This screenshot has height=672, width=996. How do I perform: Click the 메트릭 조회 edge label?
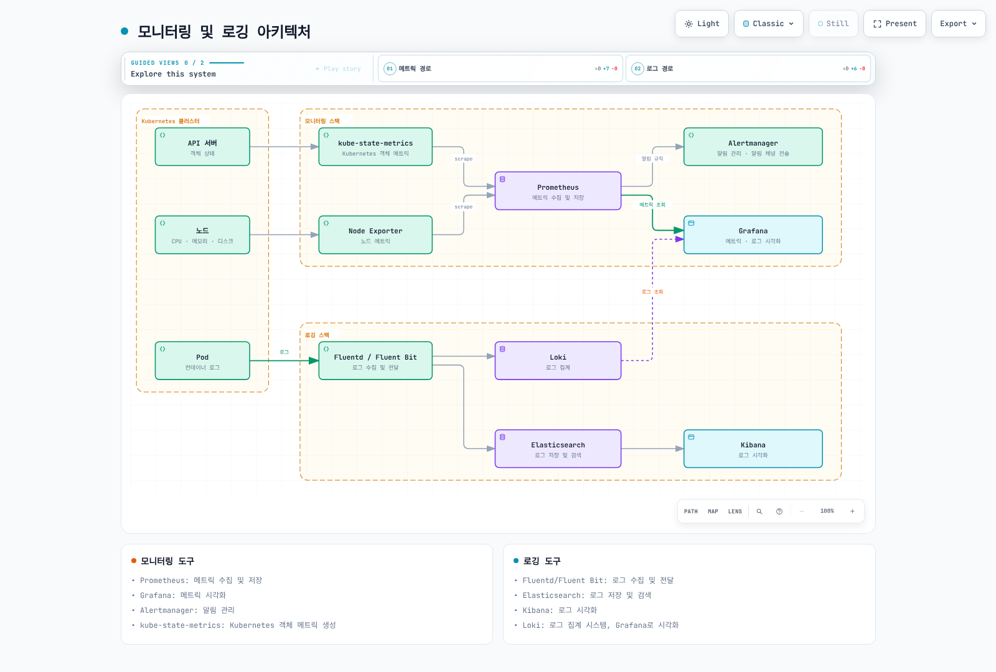pos(652,205)
